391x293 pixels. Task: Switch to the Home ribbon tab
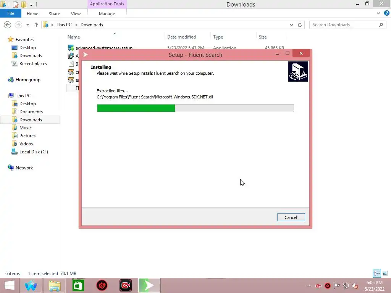click(32, 14)
